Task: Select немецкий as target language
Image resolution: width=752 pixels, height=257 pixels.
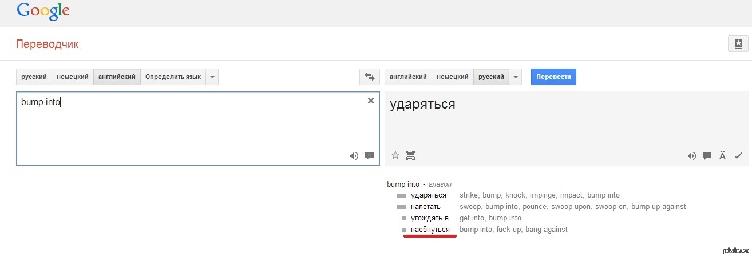Action: (x=453, y=77)
